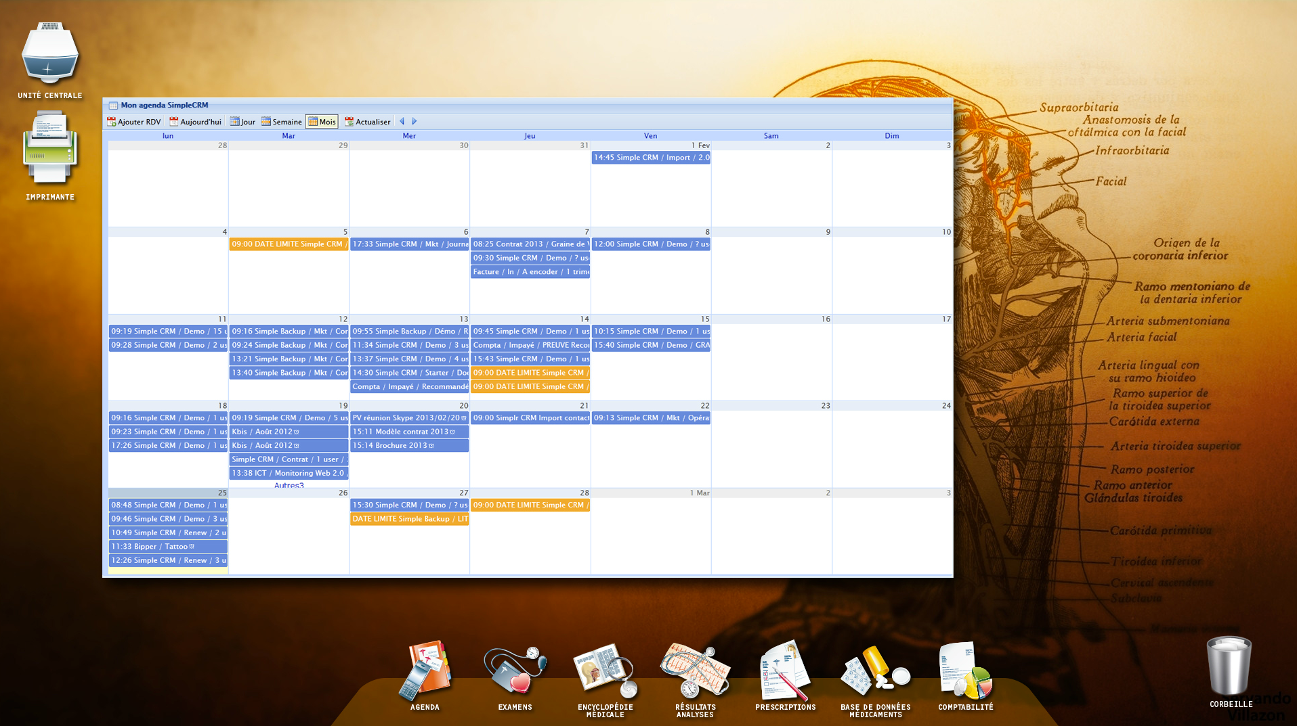Open PV réunion Skype 2013/02/20 event
Screen dimensions: 1297x726
409,418
